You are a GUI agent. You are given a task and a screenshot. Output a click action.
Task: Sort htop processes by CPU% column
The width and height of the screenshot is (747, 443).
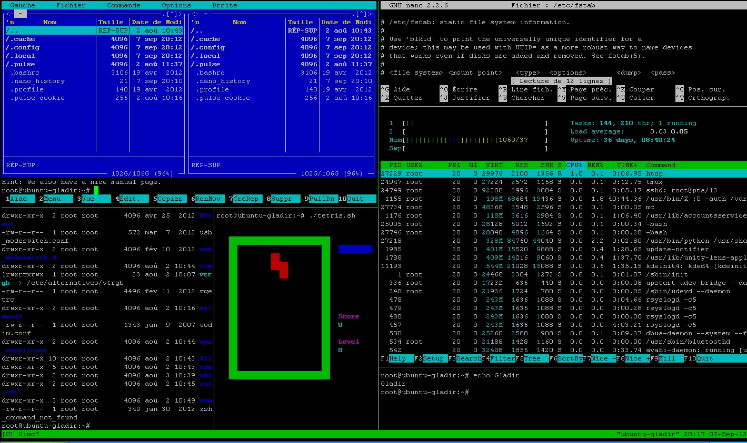pyautogui.click(x=574, y=165)
